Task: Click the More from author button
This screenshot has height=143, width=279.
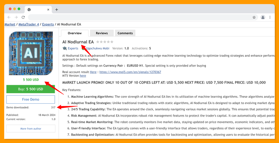Action: (31, 129)
